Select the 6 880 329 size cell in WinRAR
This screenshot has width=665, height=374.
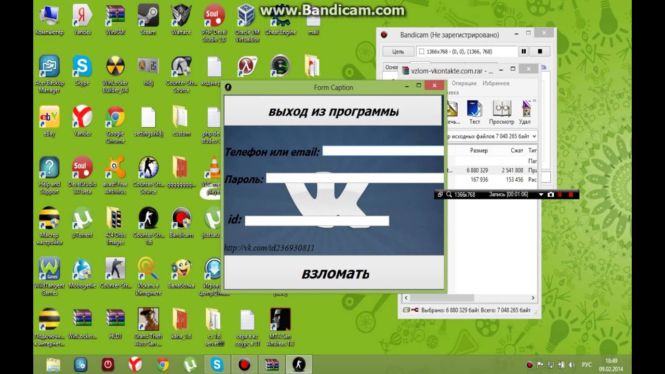click(x=477, y=170)
